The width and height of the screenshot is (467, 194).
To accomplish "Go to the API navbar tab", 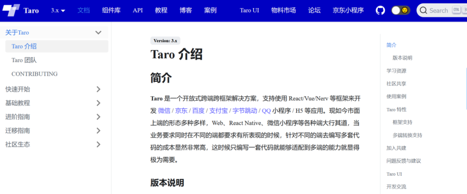I will pos(138,10).
